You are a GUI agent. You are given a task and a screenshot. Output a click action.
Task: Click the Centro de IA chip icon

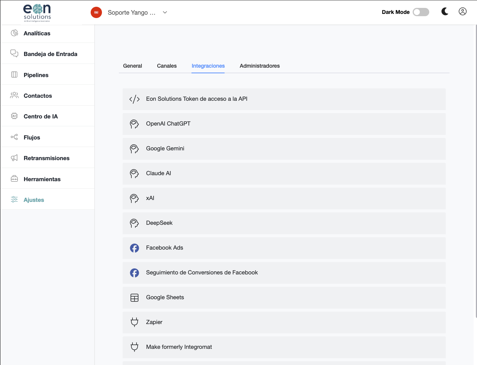(x=14, y=116)
